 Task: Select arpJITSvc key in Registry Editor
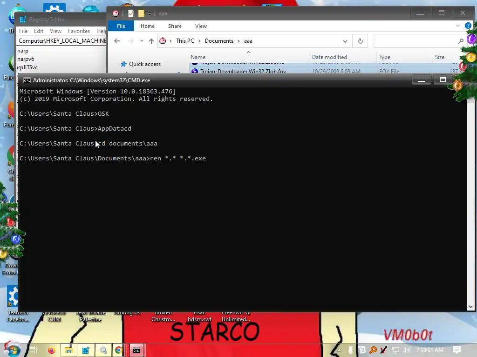pyautogui.click(x=27, y=67)
